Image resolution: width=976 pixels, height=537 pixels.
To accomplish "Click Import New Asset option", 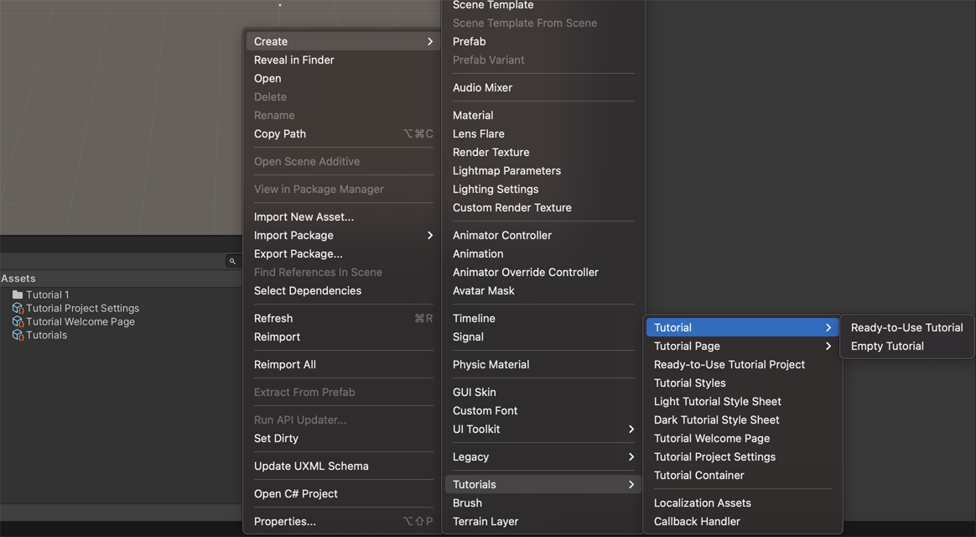I will [304, 216].
